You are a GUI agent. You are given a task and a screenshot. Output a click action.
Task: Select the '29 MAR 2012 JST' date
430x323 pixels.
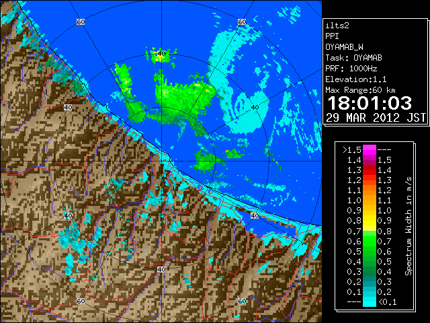(x=376, y=118)
